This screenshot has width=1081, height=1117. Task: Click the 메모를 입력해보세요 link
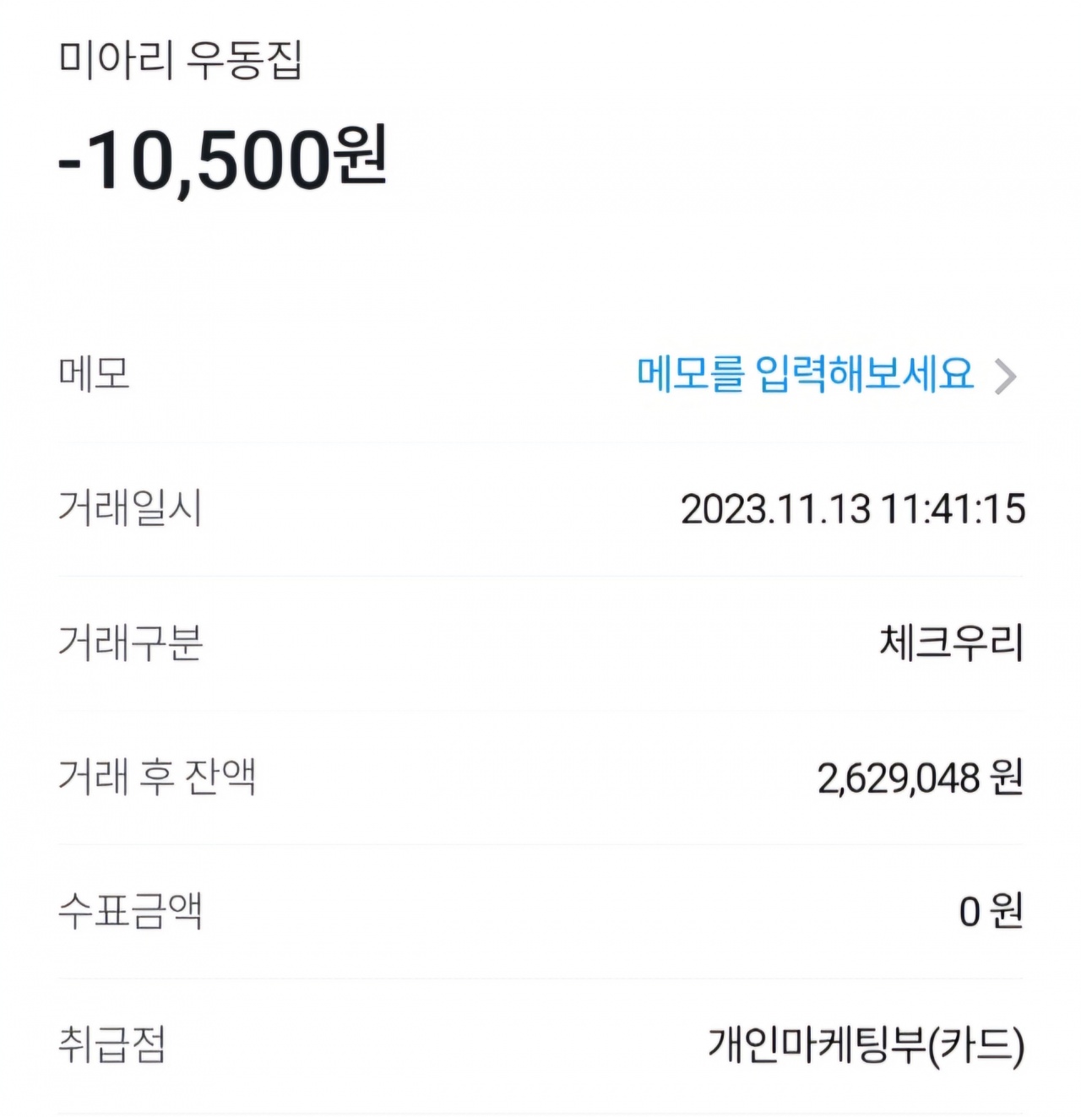[x=805, y=374]
